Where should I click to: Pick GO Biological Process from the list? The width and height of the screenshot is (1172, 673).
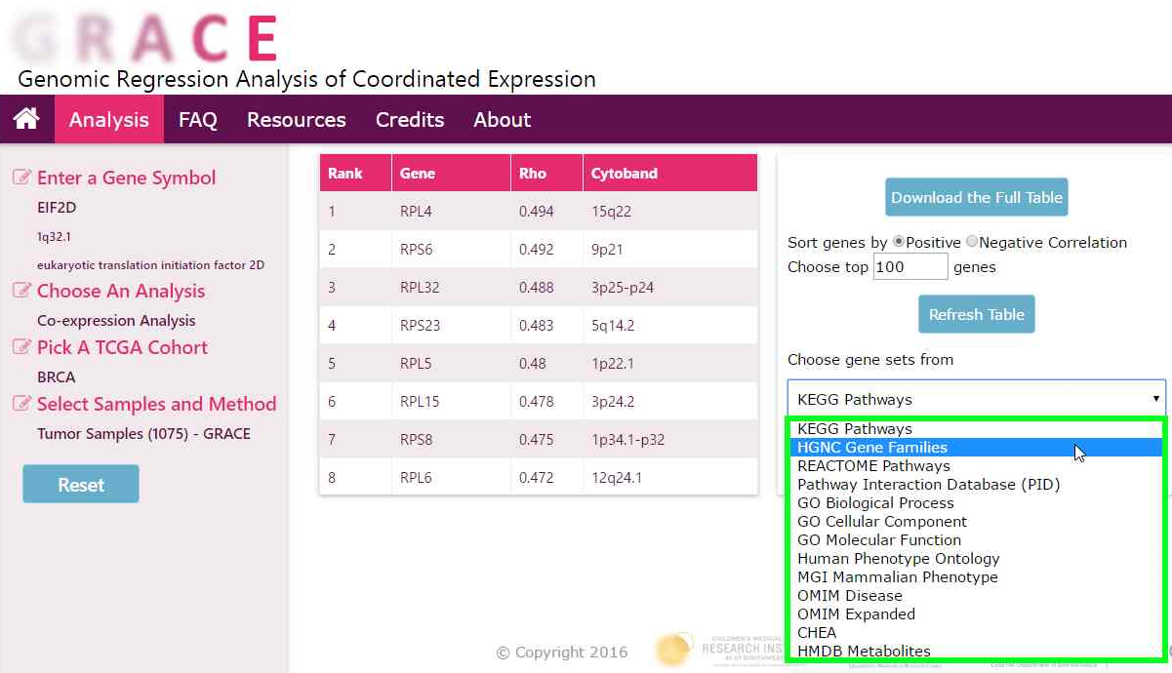(875, 503)
